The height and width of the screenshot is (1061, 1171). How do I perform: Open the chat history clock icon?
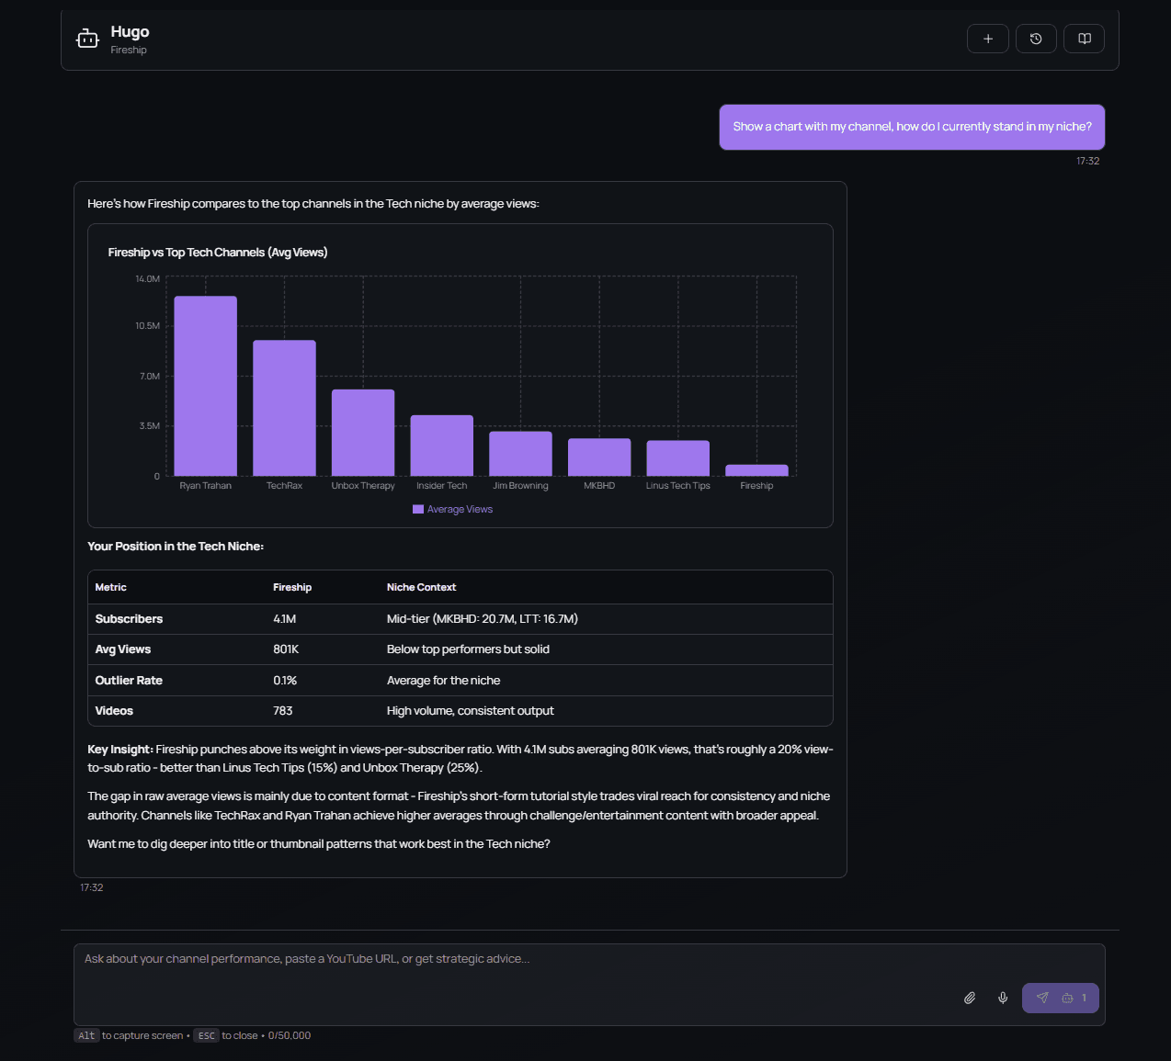1036,39
